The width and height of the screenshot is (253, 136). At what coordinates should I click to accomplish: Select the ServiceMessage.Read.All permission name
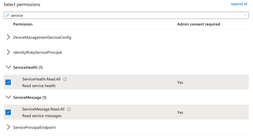43,110
